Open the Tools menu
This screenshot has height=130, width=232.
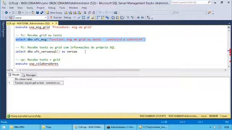point(62,8)
